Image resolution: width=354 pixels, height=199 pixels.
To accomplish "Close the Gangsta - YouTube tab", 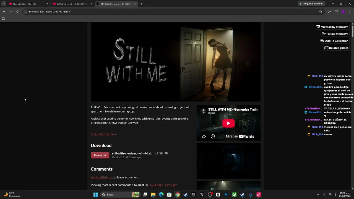I will click(x=47, y=4).
